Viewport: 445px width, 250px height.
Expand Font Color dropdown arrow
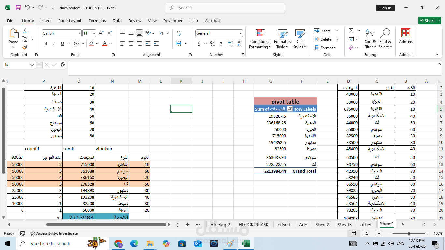point(111,44)
